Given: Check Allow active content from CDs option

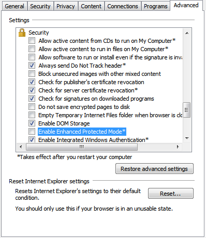Looking at the screenshot, I should point(32,41).
